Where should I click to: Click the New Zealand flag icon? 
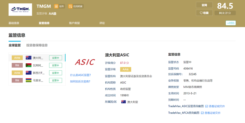coord(28,73)
